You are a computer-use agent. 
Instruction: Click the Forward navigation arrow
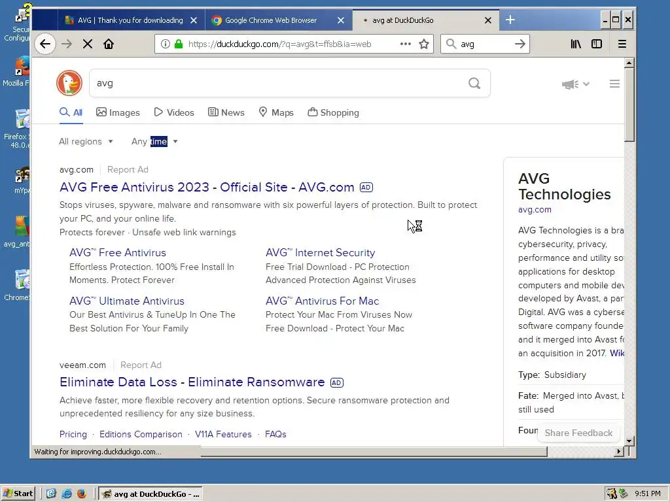pos(66,44)
